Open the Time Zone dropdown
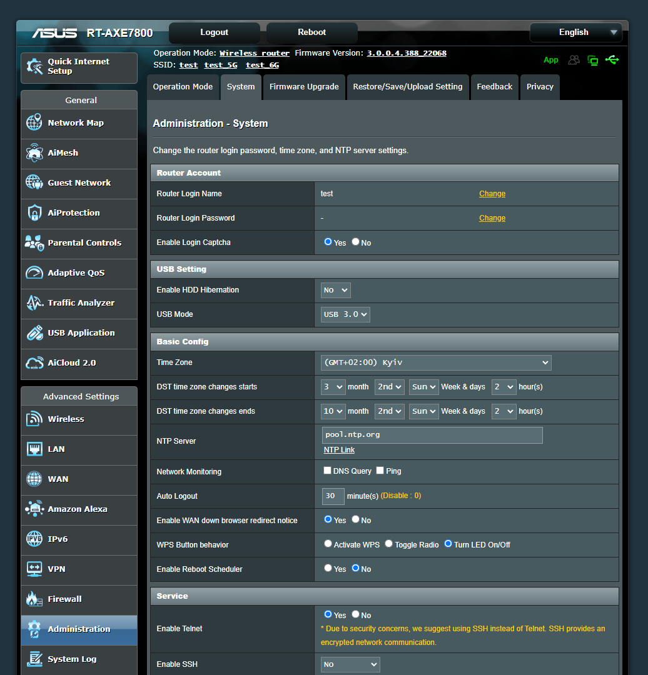The height and width of the screenshot is (675, 648). pyautogui.click(x=436, y=362)
